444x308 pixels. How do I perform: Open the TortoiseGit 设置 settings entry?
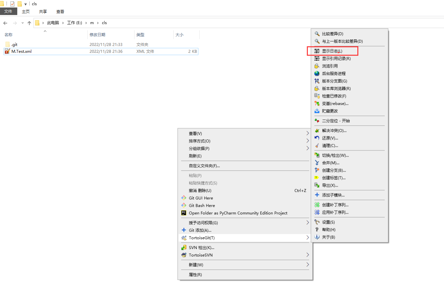(x=328, y=222)
